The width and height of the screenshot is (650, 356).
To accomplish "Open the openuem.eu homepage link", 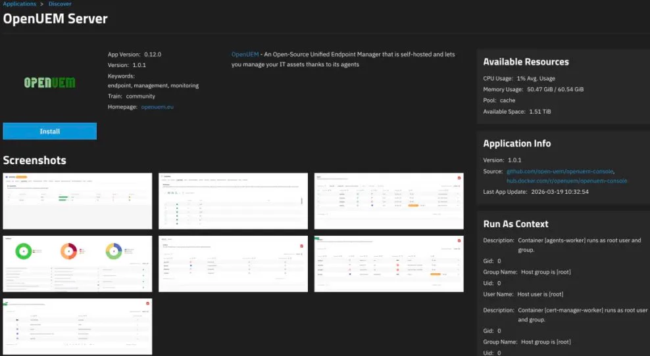I will pos(157,107).
